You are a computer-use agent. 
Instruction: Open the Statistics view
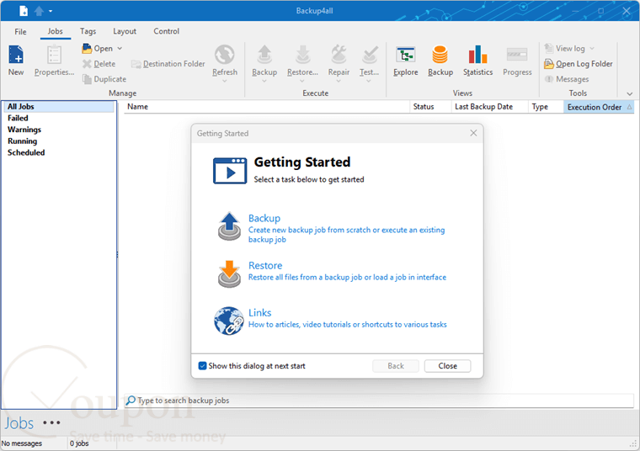click(478, 61)
